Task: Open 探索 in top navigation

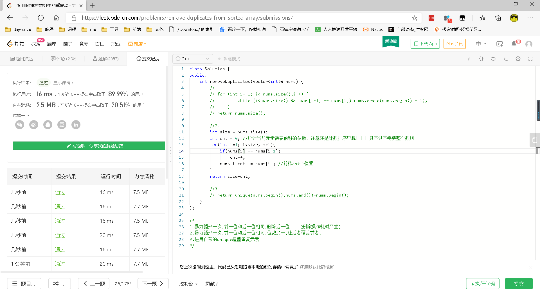Action: (x=36, y=44)
